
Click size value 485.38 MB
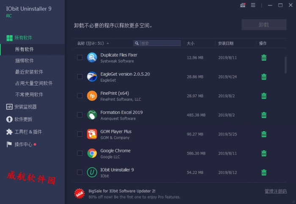[196, 115]
